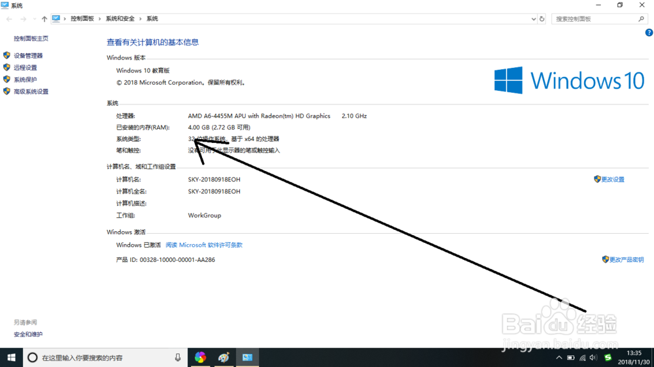Refresh the control panel page
Image resolution: width=654 pixels, height=367 pixels.
coord(542,19)
